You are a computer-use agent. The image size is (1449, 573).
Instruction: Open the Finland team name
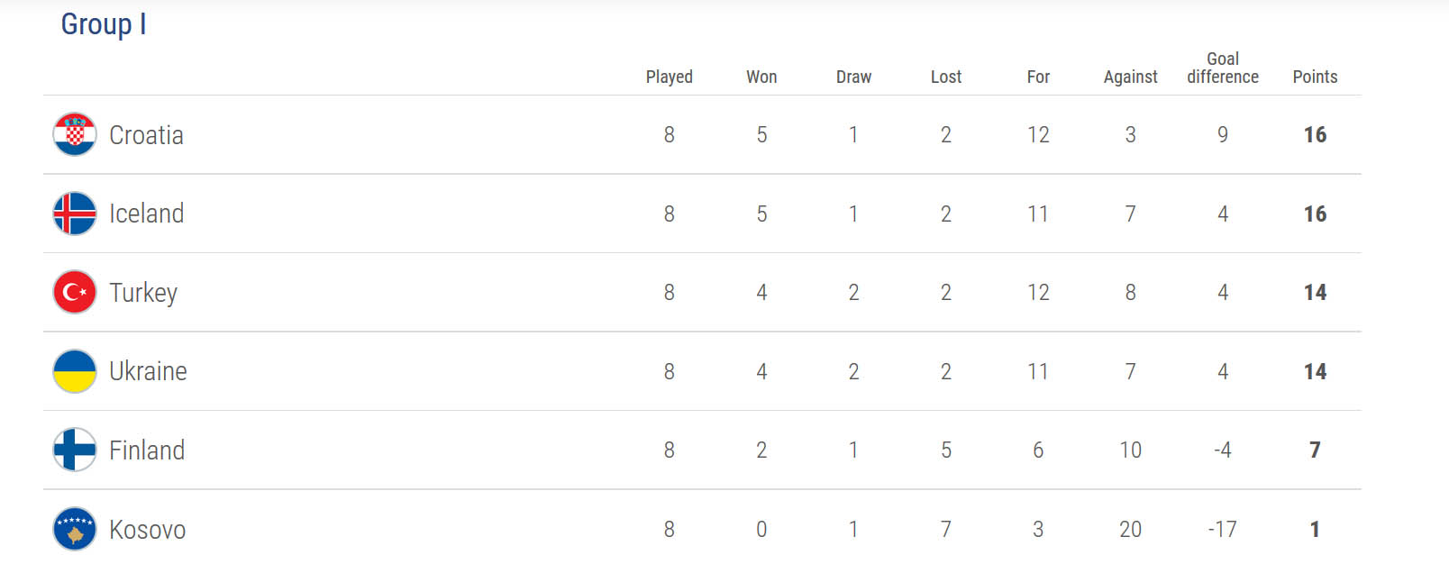[147, 450]
